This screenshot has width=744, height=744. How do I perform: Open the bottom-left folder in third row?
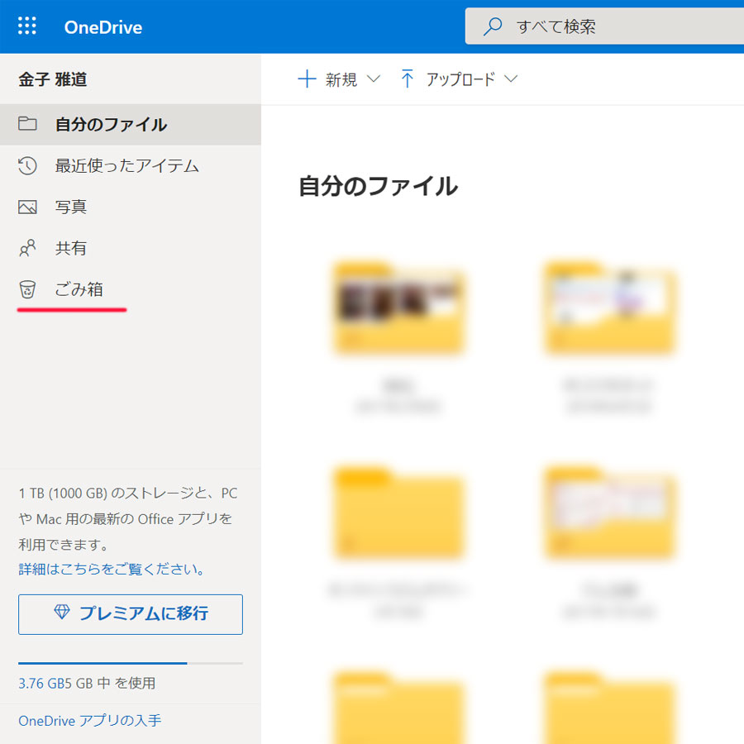398,707
